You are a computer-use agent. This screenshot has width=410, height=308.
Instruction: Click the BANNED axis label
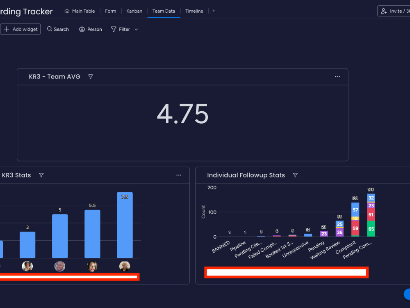tap(221, 247)
